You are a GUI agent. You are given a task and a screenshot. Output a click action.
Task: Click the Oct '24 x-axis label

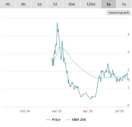[x=25, y=111]
